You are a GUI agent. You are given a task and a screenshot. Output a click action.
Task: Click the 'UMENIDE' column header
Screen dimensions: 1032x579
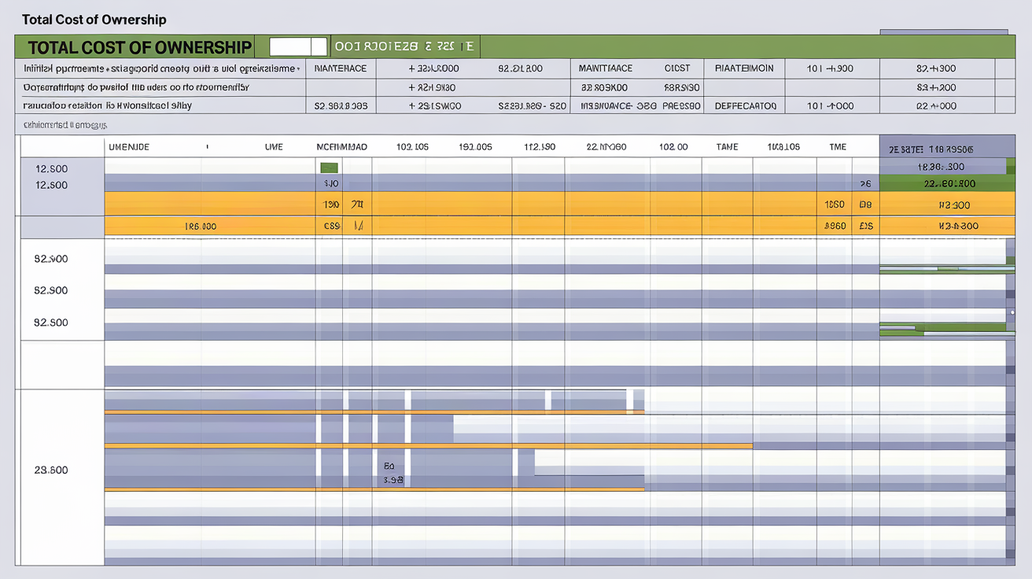pos(129,147)
